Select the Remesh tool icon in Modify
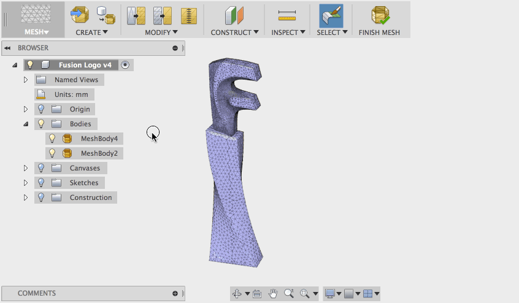 click(136, 15)
